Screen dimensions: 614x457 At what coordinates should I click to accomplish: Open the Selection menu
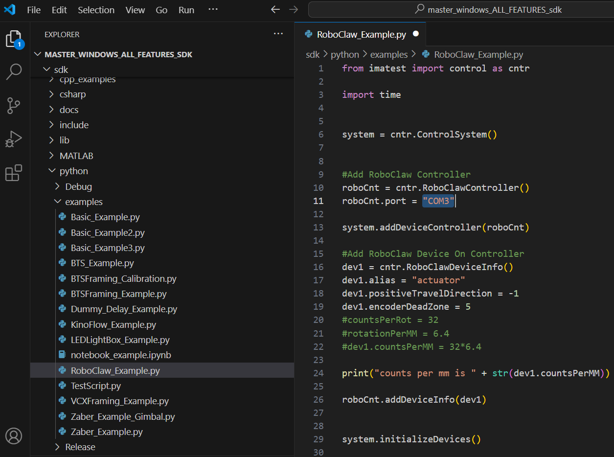[x=96, y=10]
